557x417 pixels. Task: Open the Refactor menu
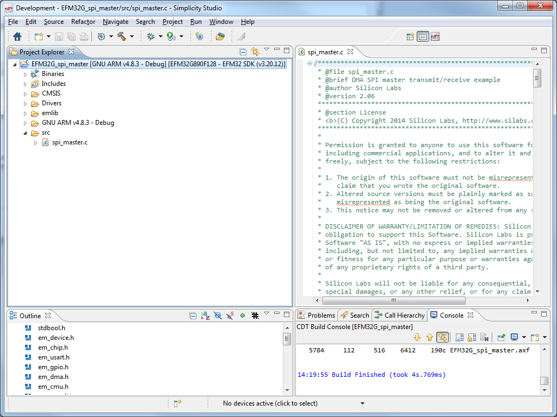(83, 22)
